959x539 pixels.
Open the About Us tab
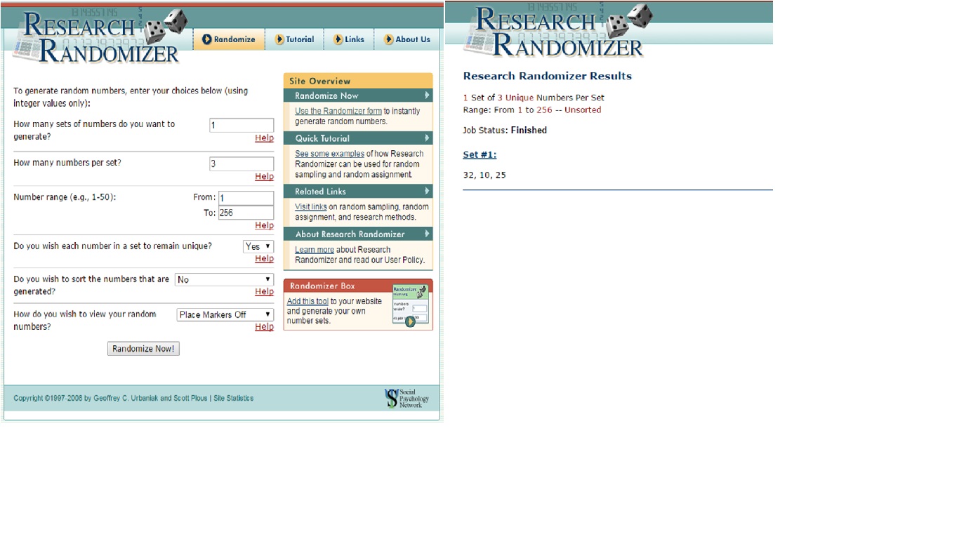tap(407, 39)
